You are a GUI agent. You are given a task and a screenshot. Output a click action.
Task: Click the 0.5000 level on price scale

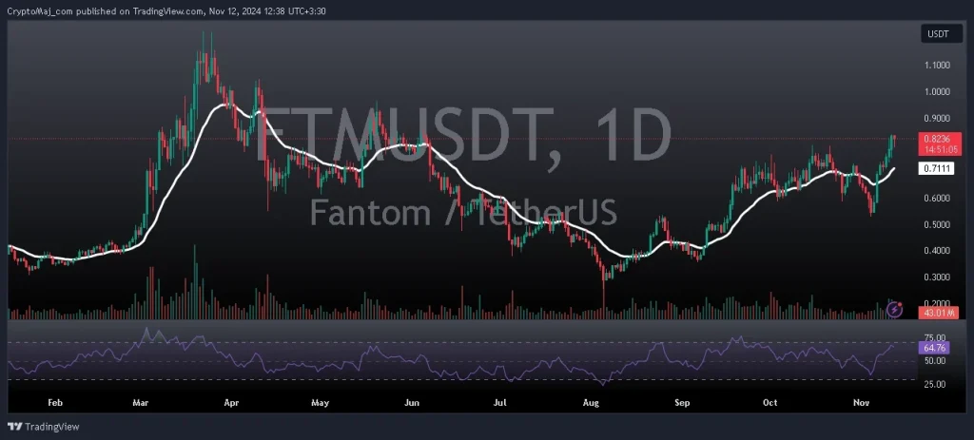tap(936, 225)
